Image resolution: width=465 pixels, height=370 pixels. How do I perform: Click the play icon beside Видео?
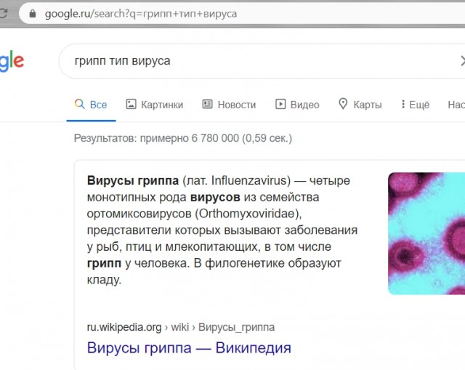(x=280, y=104)
